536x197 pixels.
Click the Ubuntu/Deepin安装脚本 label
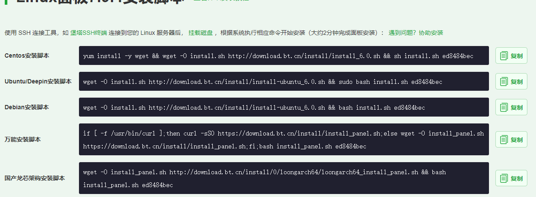coord(38,81)
